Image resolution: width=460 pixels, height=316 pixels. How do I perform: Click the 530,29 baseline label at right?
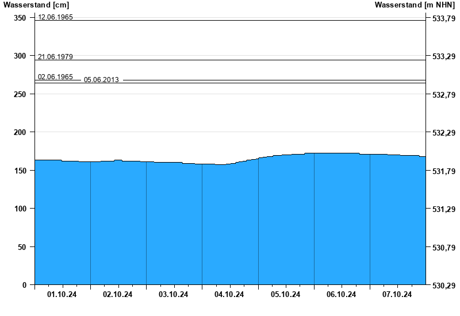coord(443,286)
